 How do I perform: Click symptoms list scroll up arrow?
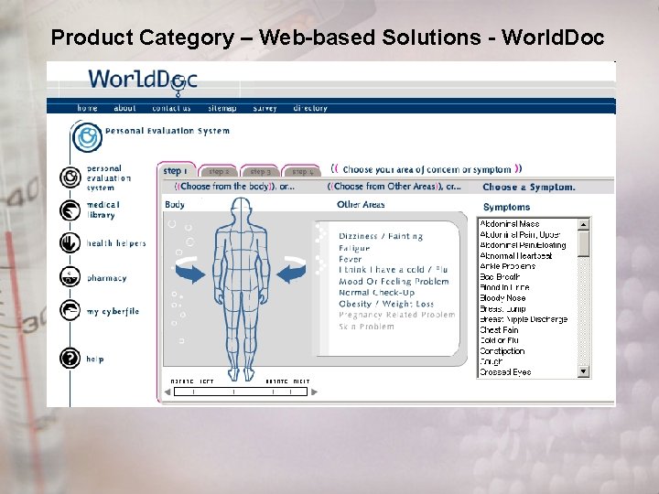coord(583,225)
